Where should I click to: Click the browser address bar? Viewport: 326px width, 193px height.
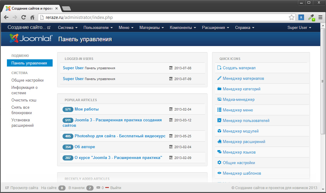(165, 17)
